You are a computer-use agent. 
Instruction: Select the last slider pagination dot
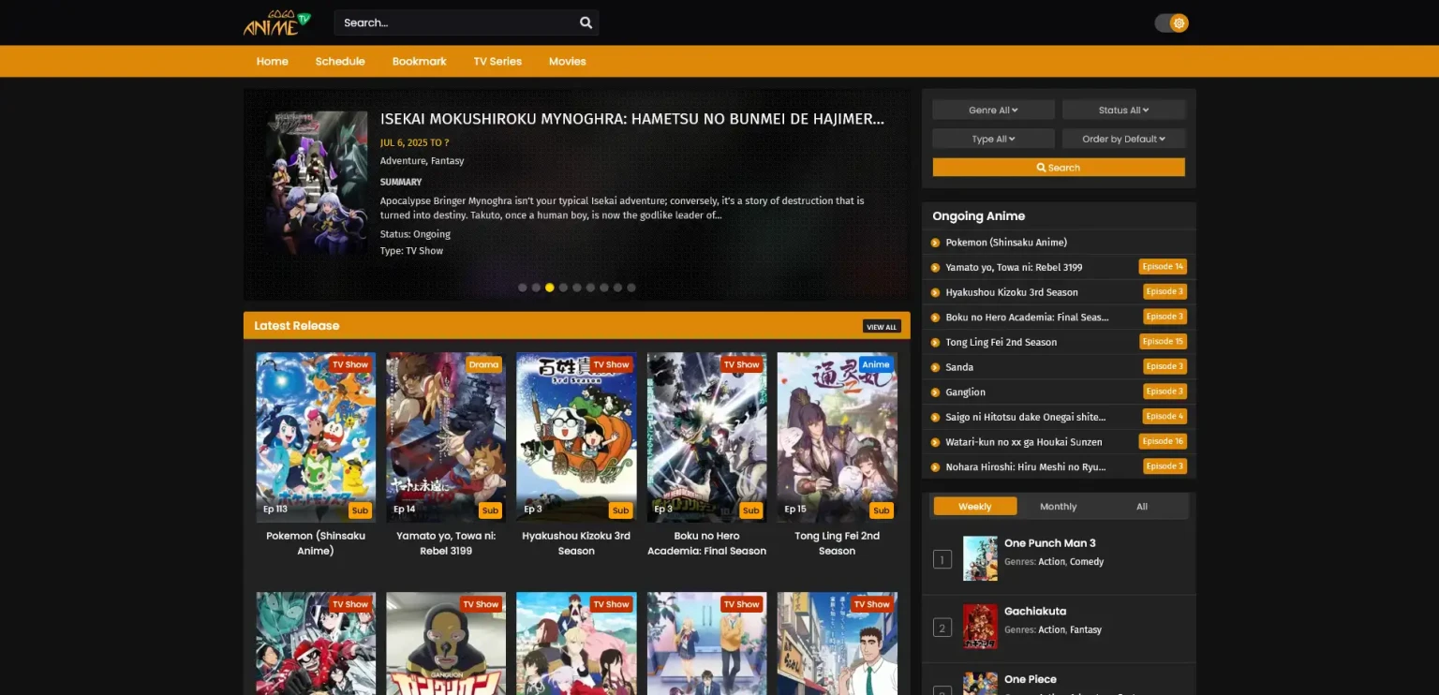click(x=631, y=288)
